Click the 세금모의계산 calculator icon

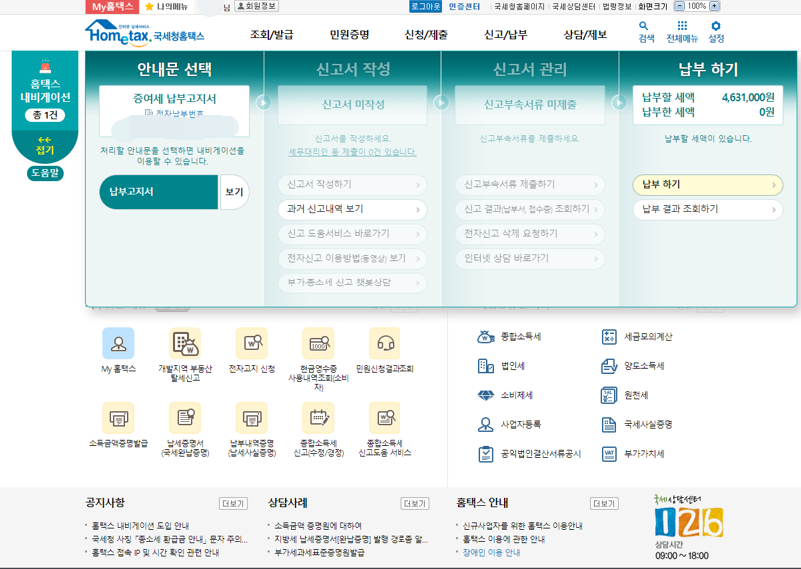(609, 337)
